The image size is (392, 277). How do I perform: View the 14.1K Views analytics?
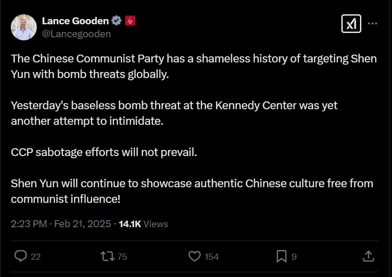(x=143, y=224)
